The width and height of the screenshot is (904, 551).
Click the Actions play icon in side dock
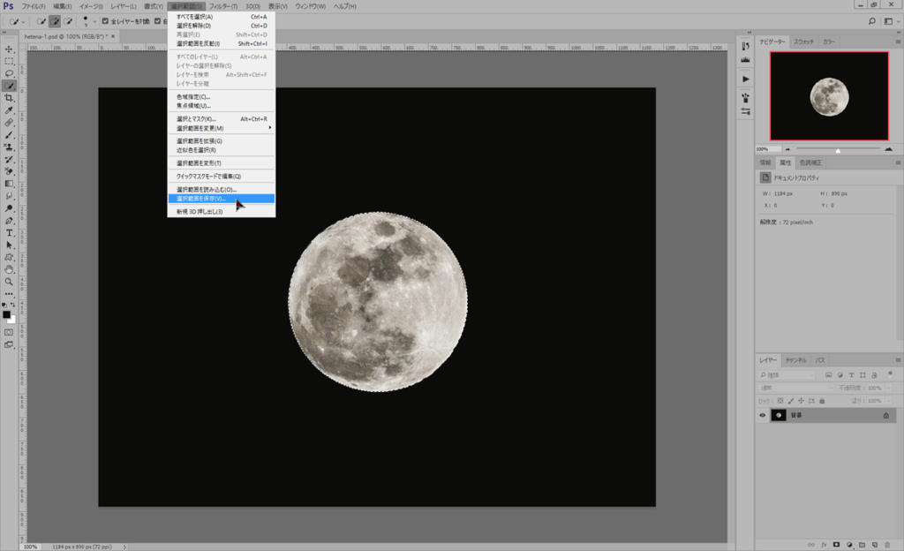click(745, 79)
